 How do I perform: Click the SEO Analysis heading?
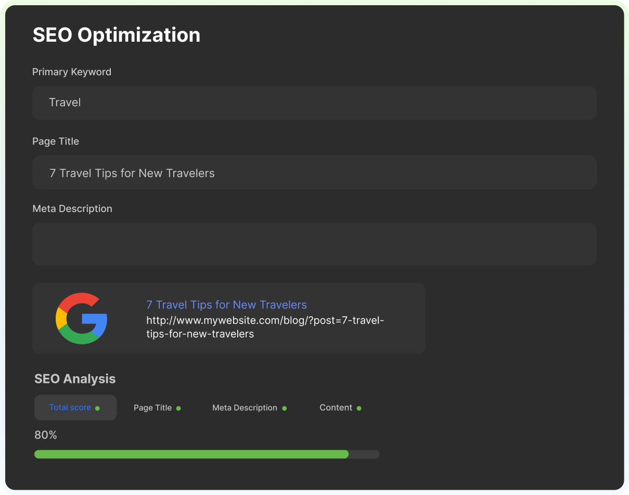(x=75, y=379)
